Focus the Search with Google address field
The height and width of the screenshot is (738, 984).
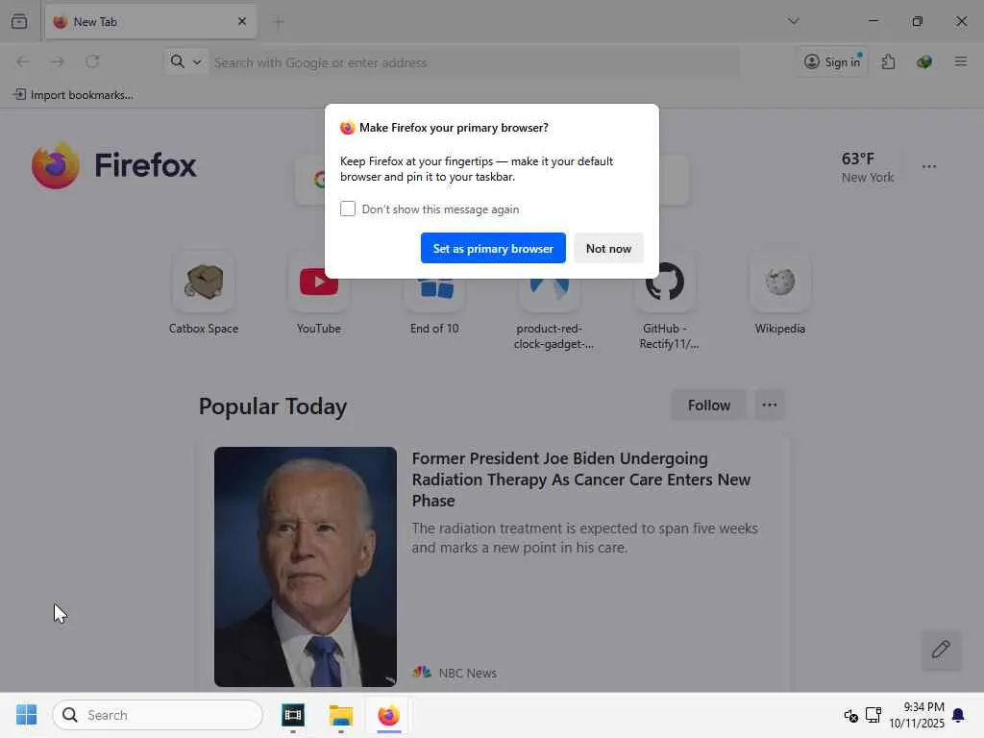[x=474, y=62]
